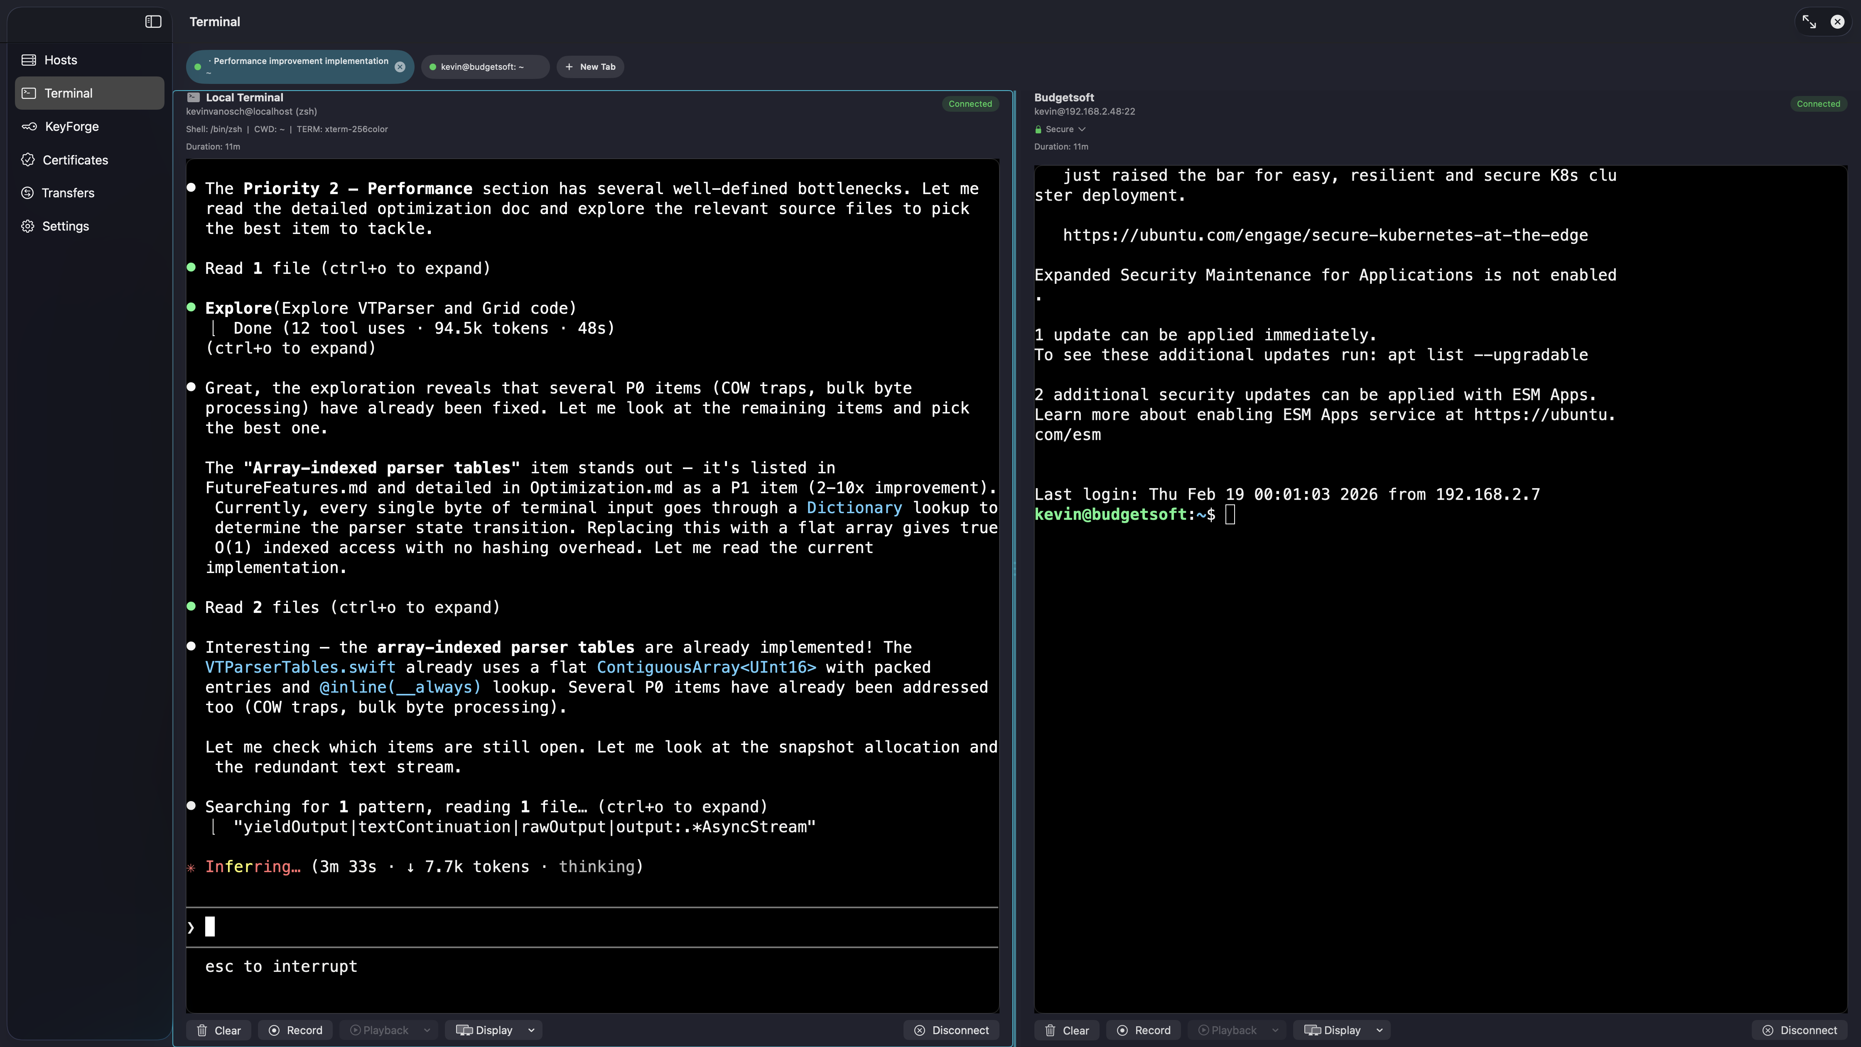Expand the Secure connection details chevron
This screenshot has width=1861, height=1047.
pos(1081,129)
